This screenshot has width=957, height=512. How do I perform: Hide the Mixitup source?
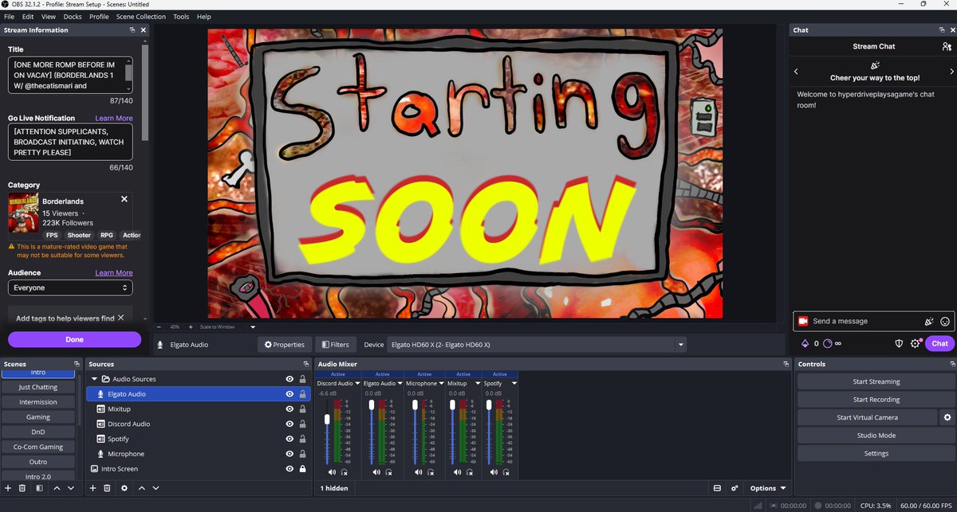coord(289,408)
